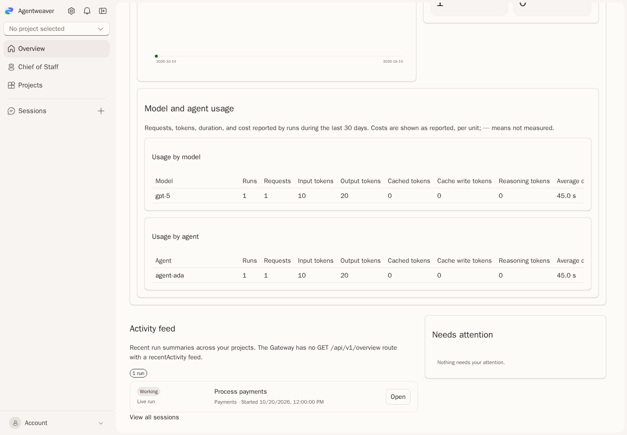Click Input tokens header in Usage by model
627x435 pixels.
[x=316, y=181]
